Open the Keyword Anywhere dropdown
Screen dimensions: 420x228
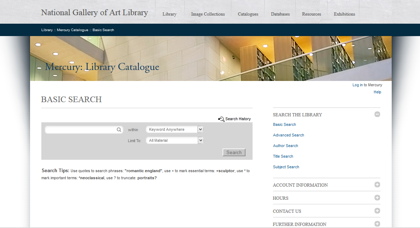pos(174,129)
